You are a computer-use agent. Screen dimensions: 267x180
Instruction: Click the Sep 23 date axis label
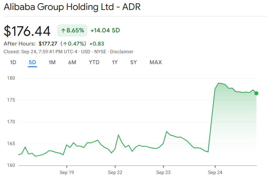163,172
